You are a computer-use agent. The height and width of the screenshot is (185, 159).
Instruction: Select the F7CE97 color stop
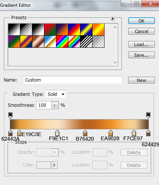pyautogui.click(x=134, y=133)
